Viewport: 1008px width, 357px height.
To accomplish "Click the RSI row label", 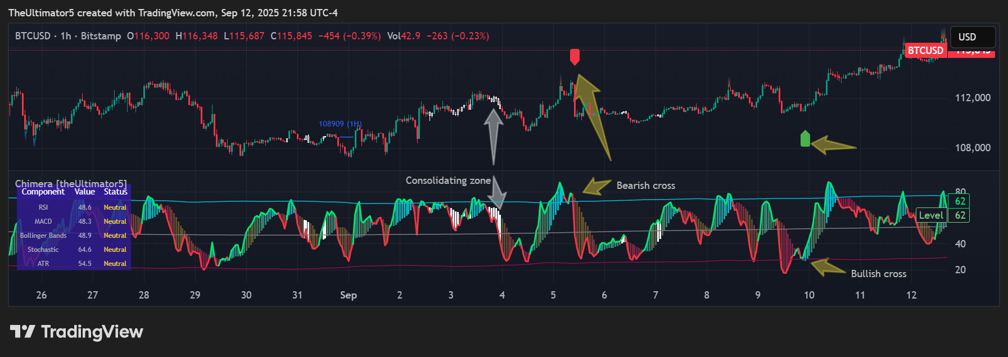I will [x=43, y=207].
